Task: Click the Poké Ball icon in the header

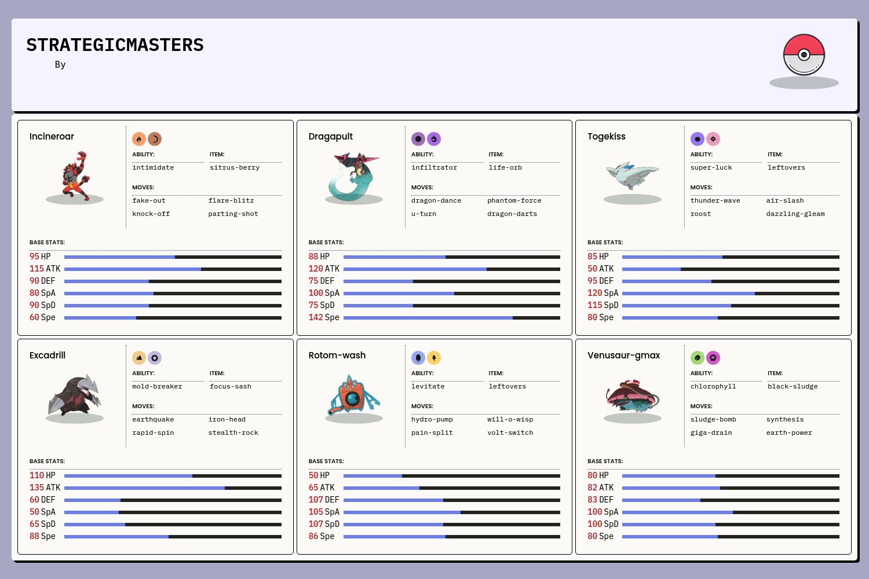Action: (804, 55)
